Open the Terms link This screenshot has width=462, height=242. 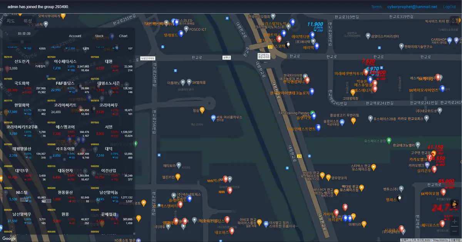click(376, 7)
